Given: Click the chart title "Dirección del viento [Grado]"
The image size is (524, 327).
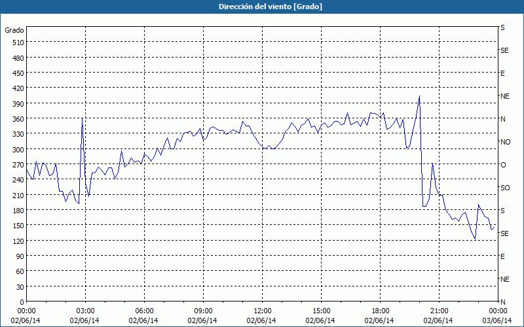Looking at the screenshot, I should point(271,7).
